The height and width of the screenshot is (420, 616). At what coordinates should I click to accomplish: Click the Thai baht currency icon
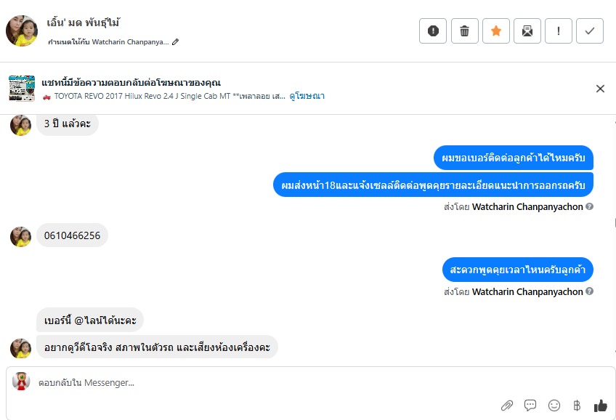577,405
